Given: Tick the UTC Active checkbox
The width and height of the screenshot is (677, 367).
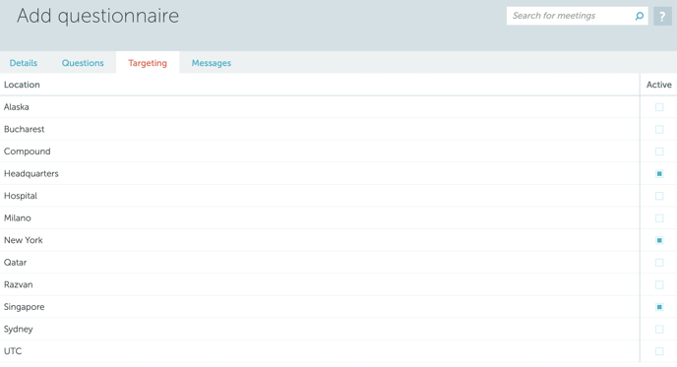Looking at the screenshot, I should coord(659,351).
